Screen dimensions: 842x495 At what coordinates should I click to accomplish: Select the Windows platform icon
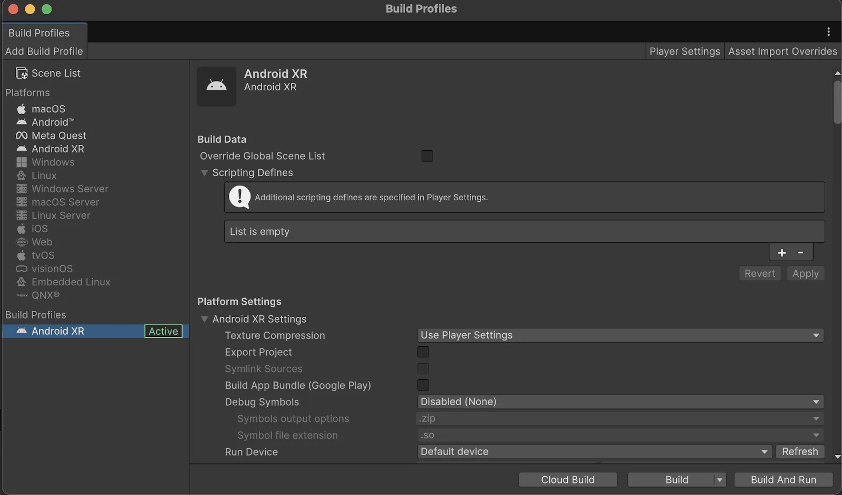click(22, 162)
